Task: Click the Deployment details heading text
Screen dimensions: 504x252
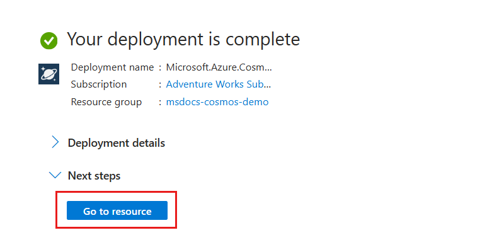Action: click(117, 143)
